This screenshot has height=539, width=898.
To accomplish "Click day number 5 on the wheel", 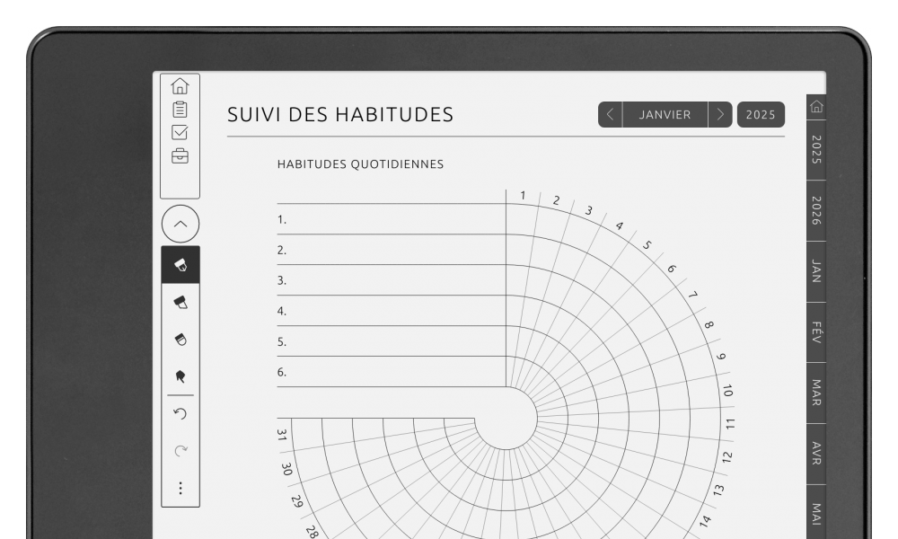I will [x=647, y=245].
